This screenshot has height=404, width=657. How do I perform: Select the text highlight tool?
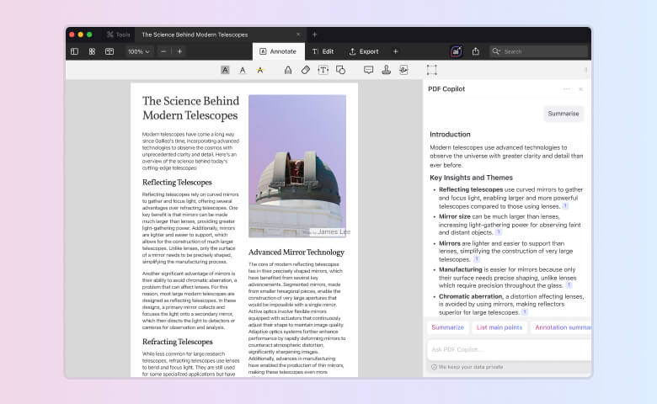(x=225, y=70)
